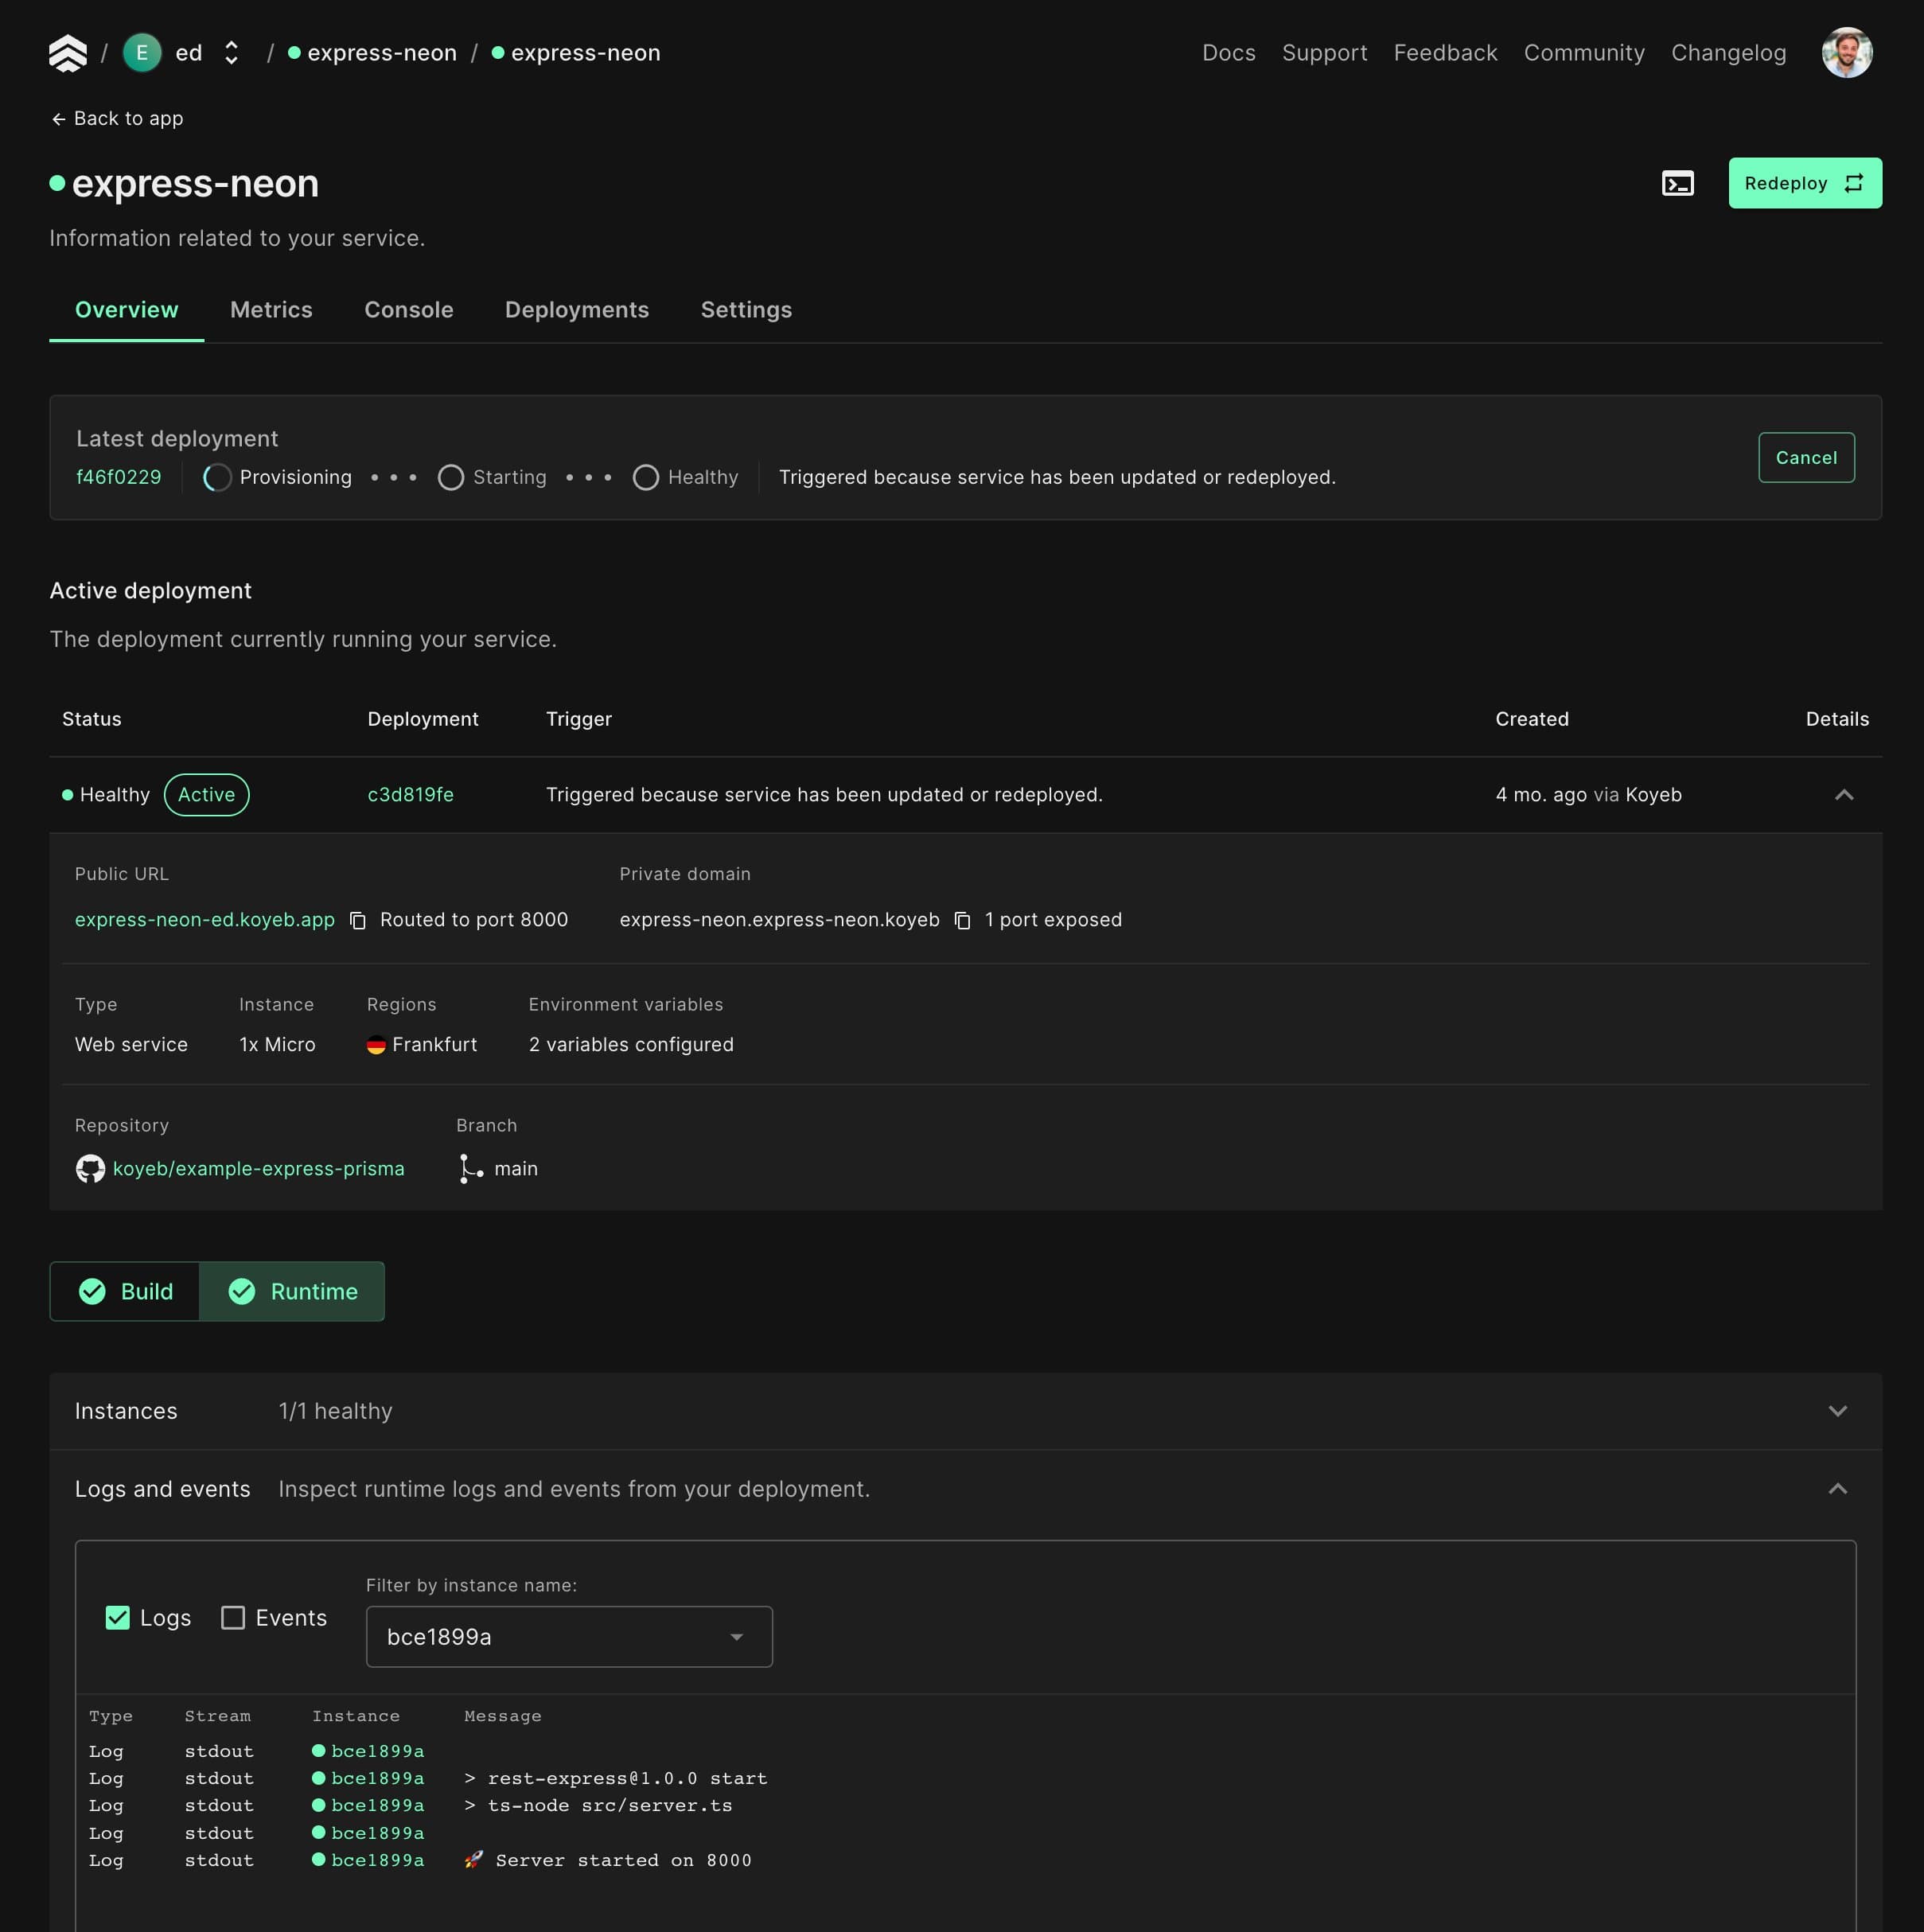Collapse the Logs and events section
Viewport: 1924px width, 1932px height.
pyautogui.click(x=1840, y=1488)
